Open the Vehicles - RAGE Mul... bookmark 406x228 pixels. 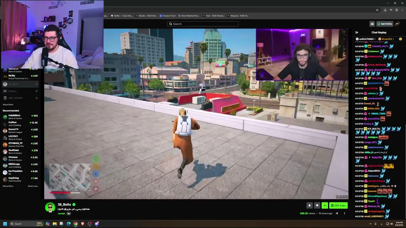(146, 16)
